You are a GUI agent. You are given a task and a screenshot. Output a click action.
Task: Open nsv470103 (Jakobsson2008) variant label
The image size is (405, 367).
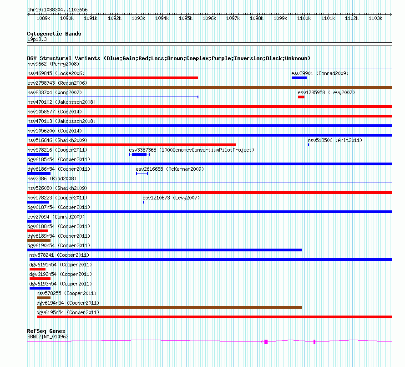[61, 121]
